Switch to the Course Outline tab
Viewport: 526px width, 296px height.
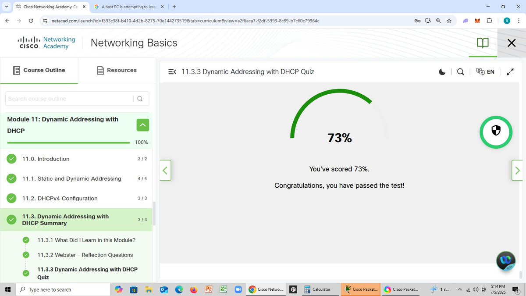[x=39, y=70]
